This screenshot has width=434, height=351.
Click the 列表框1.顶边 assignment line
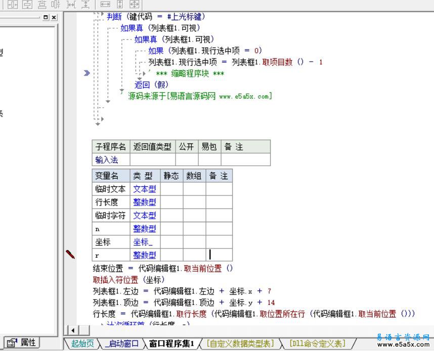pyautogui.click(x=184, y=303)
